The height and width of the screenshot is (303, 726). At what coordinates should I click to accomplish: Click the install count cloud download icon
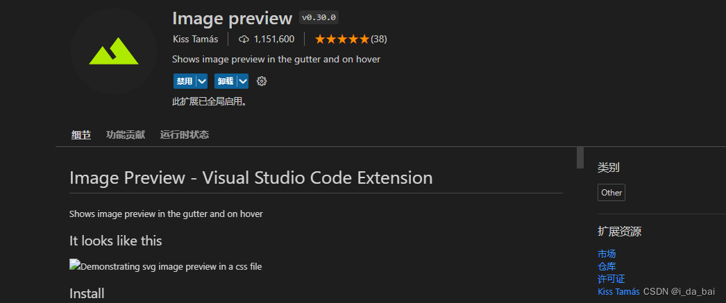(244, 40)
